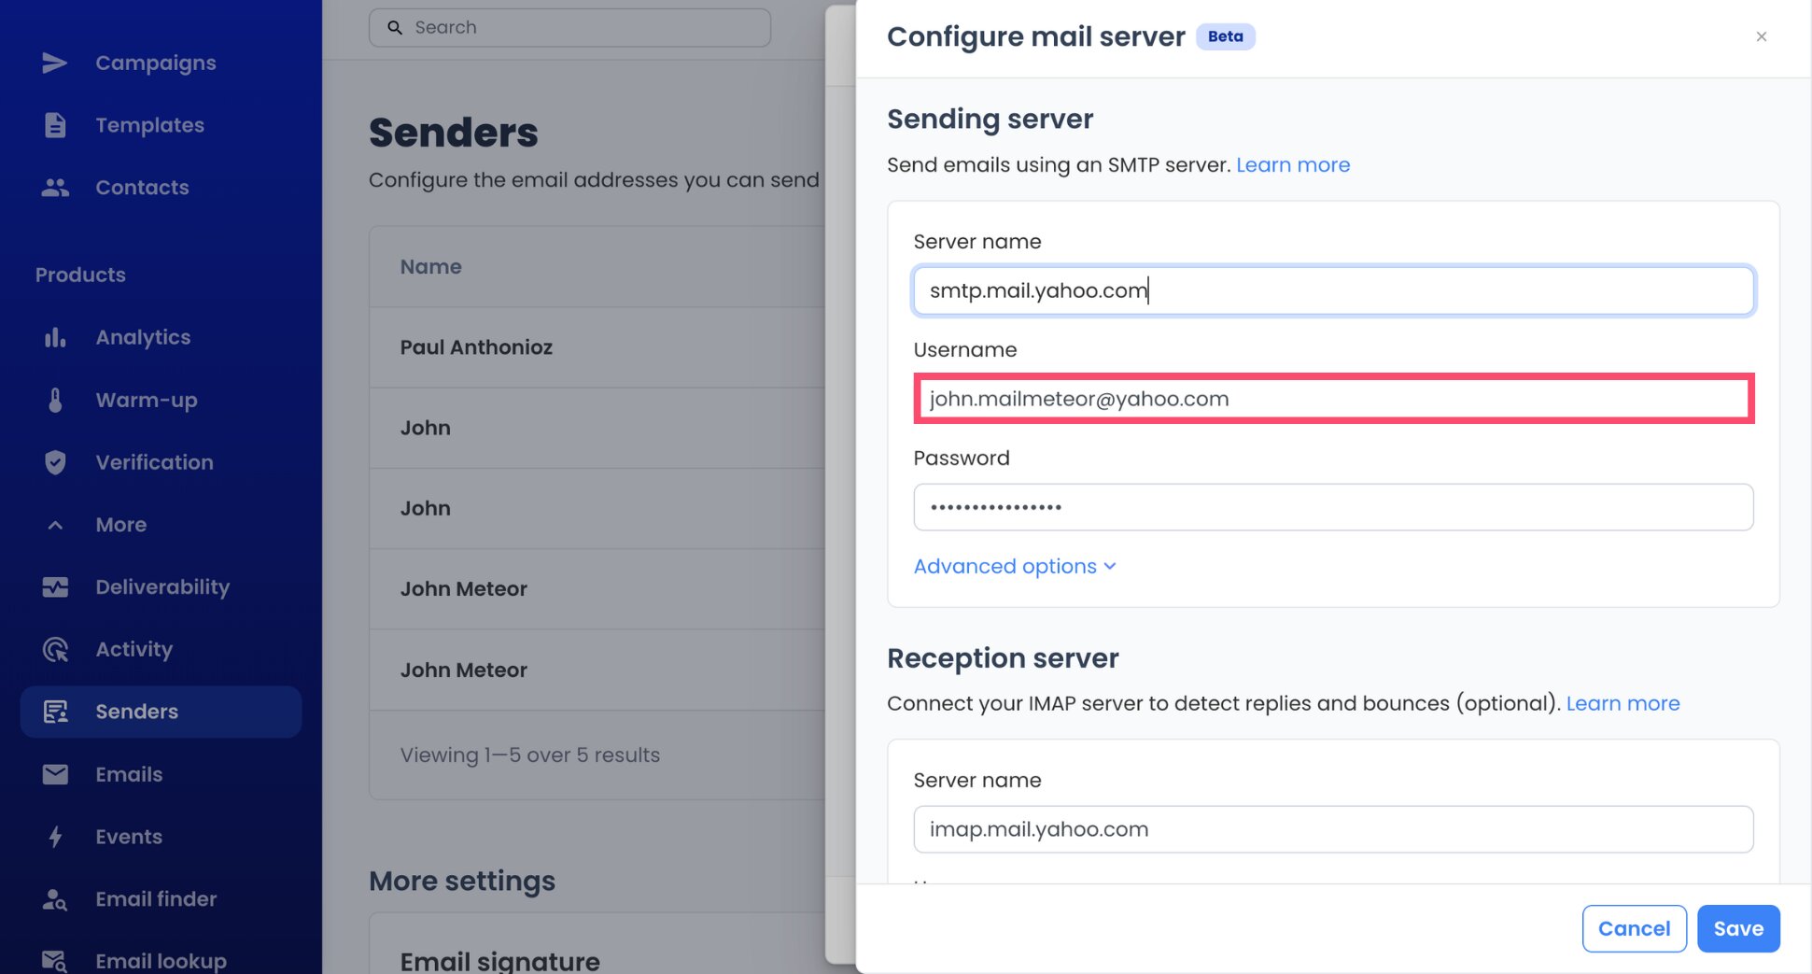Click the reception Server name imap field
Screen dimensions: 1812x974
click(x=1333, y=829)
